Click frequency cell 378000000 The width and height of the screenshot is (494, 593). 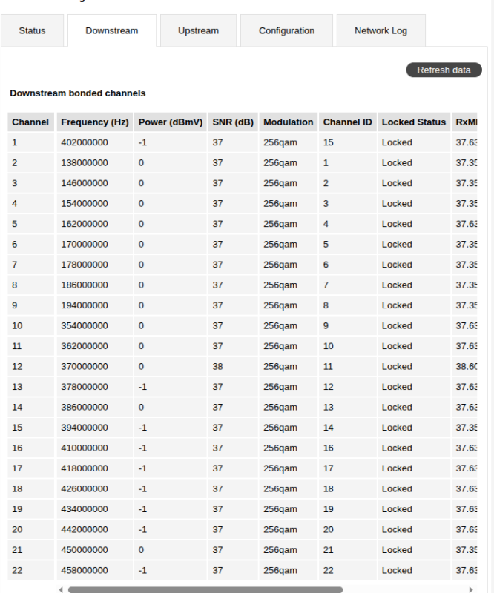pyautogui.click(x=95, y=387)
